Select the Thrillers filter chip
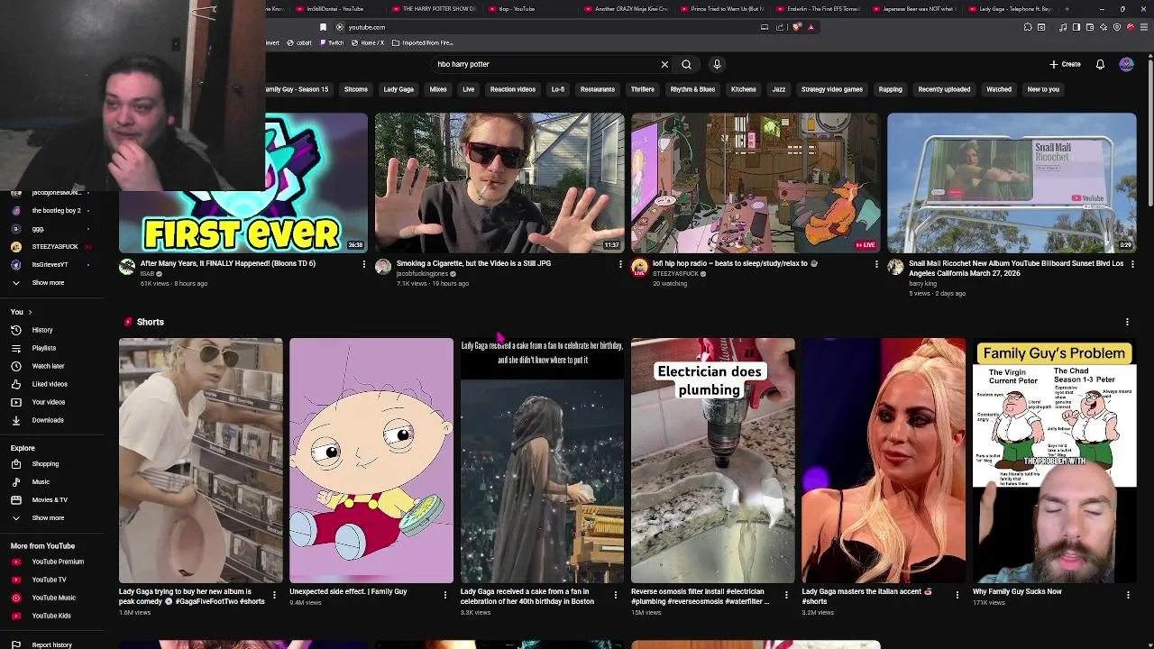The width and height of the screenshot is (1154, 649). click(x=643, y=89)
